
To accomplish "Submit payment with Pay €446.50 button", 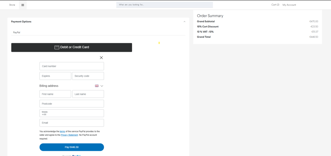I will (x=71, y=147).
